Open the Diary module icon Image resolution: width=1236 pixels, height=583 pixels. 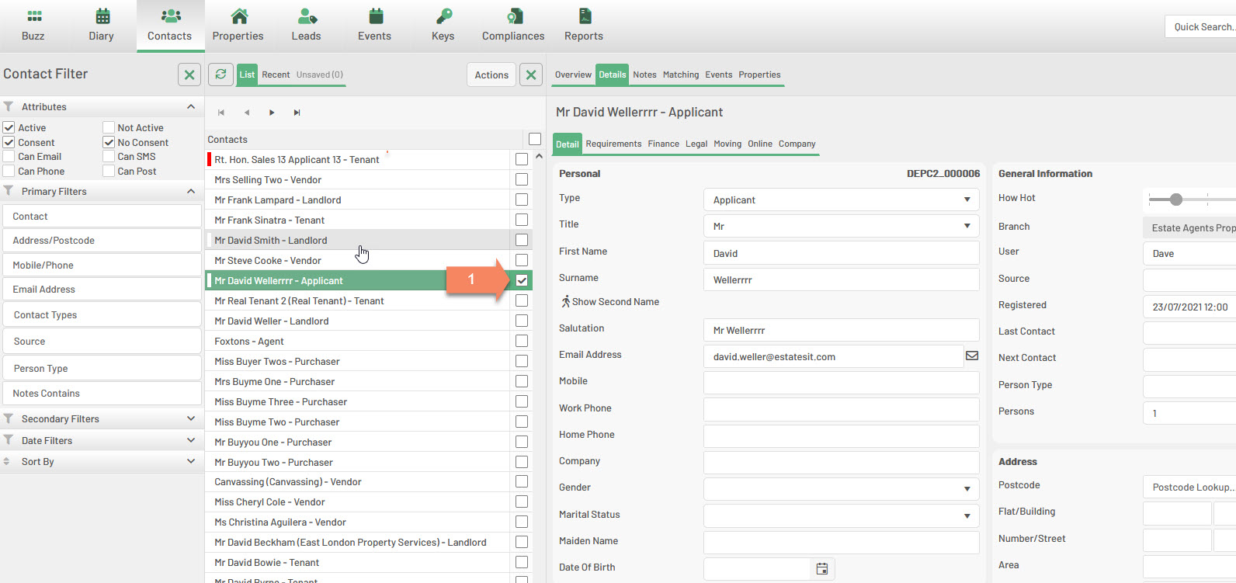pos(102,16)
